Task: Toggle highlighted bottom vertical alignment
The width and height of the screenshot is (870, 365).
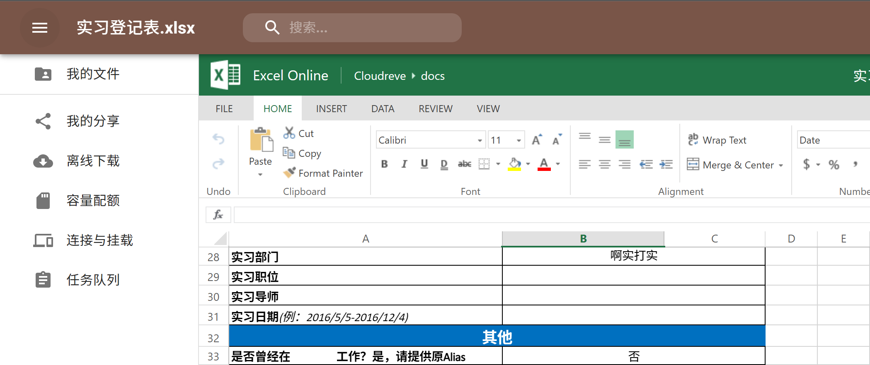Action: click(625, 139)
